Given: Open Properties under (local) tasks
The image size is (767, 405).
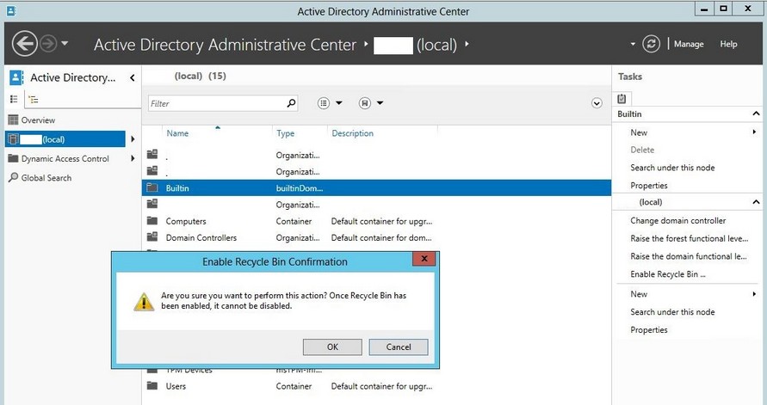Looking at the screenshot, I should tap(649, 330).
